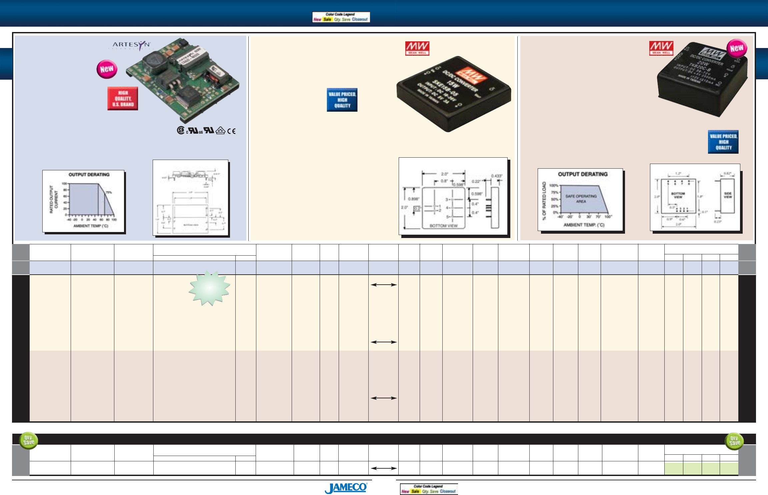Click 'OUTPUT DERATING' title in Artesyn chart
Image resolution: width=768 pixels, height=495 pixels.
click(x=89, y=175)
